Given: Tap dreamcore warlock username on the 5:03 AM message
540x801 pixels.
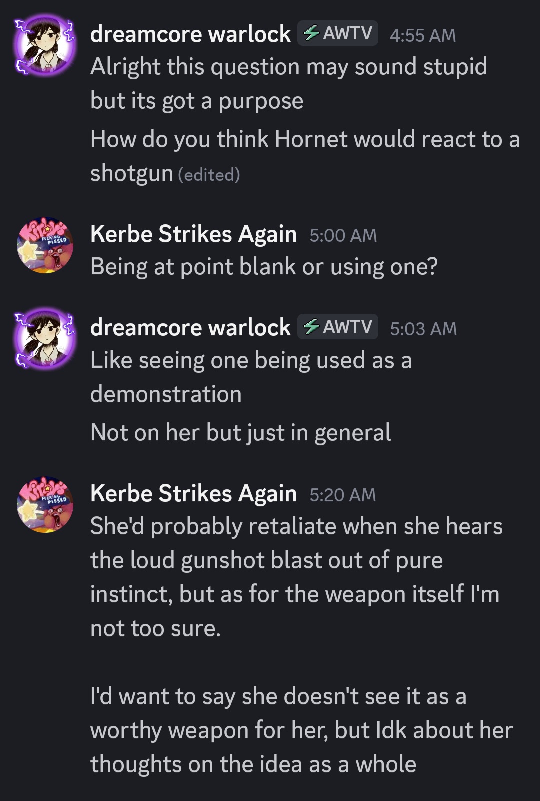Looking at the screenshot, I should tap(190, 327).
